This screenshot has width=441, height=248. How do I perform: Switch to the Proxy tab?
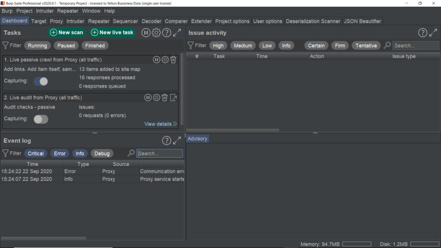[57, 21]
